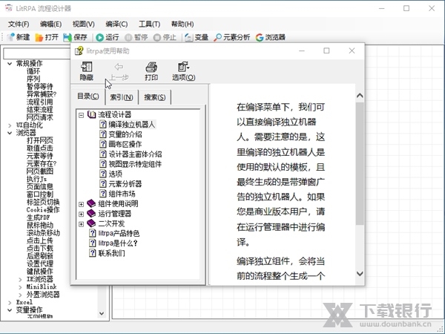This screenshot has height=334, width=445.
Task: Expand the IE浏览器 subgroup
Action: pos(20,280)
